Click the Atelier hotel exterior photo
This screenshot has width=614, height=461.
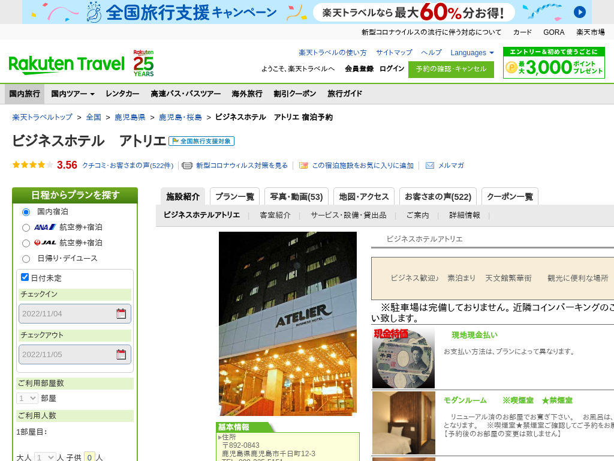[x=288, y=324]
